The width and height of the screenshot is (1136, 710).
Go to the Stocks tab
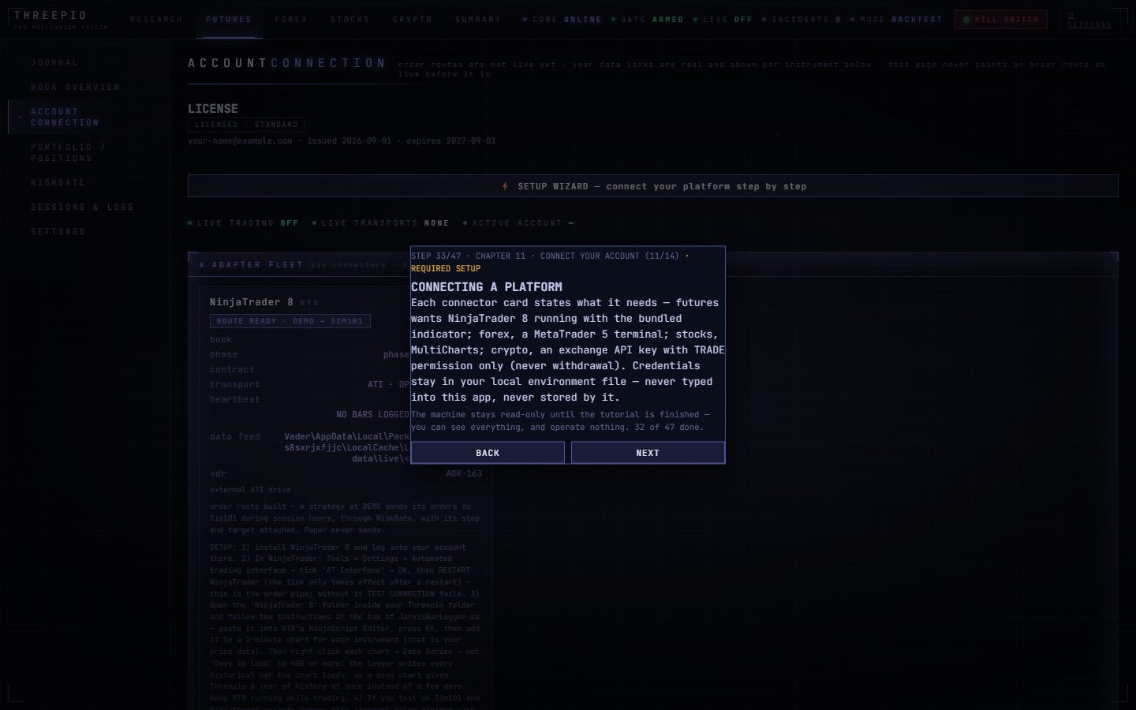pyautogui.click(x=350, y=20)
